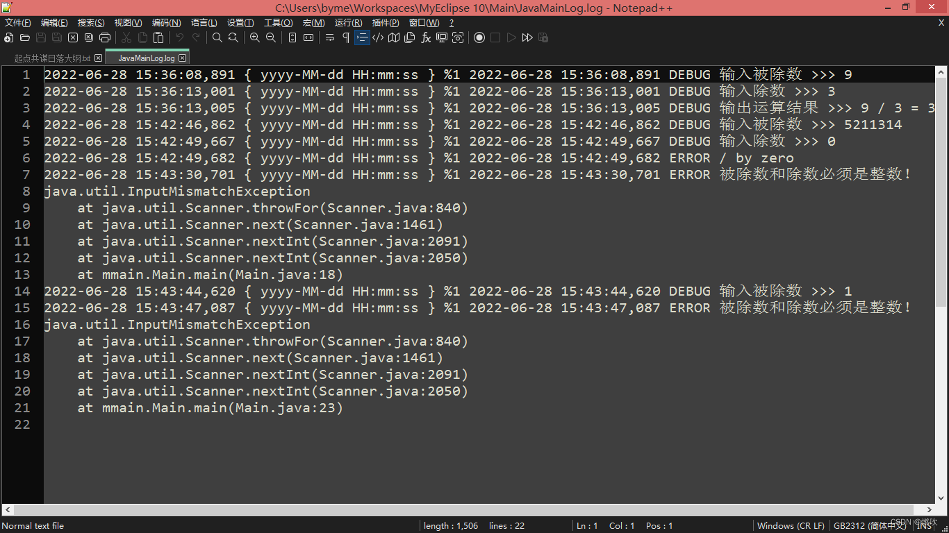Open the Document List panel icon
The width and height of the screenshot is (949, 533).
tap(410, 37)
